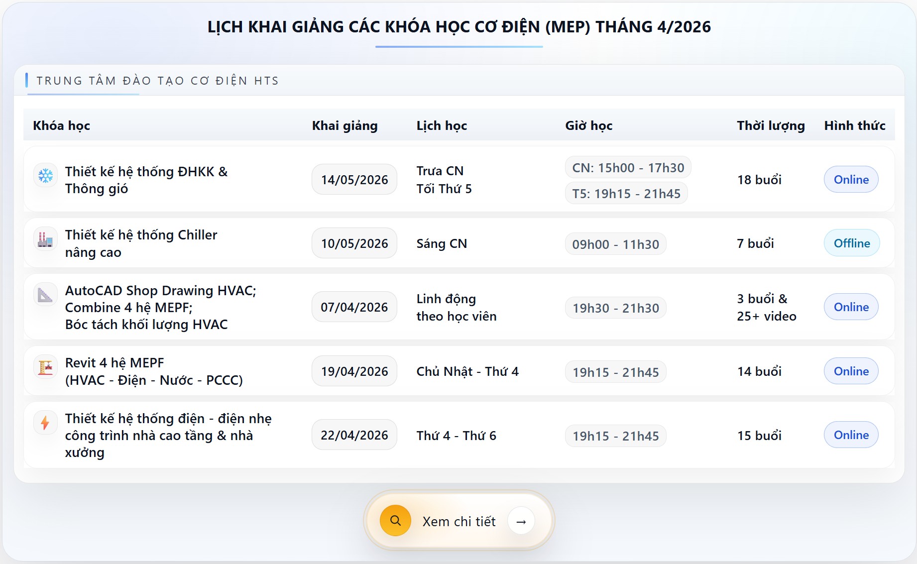Click the factory icon beside Chiller course
Viewport: 917px width, 564px height.
(x=45, y=238)
